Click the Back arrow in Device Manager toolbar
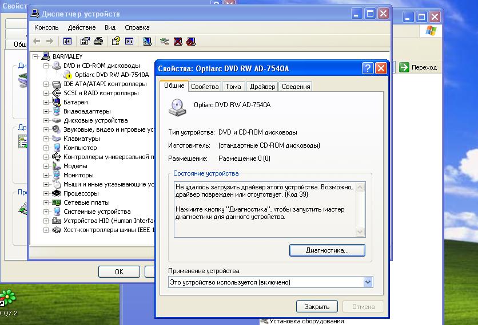The width and height of the screenshot is (478, 325). (x=37, y=41)
